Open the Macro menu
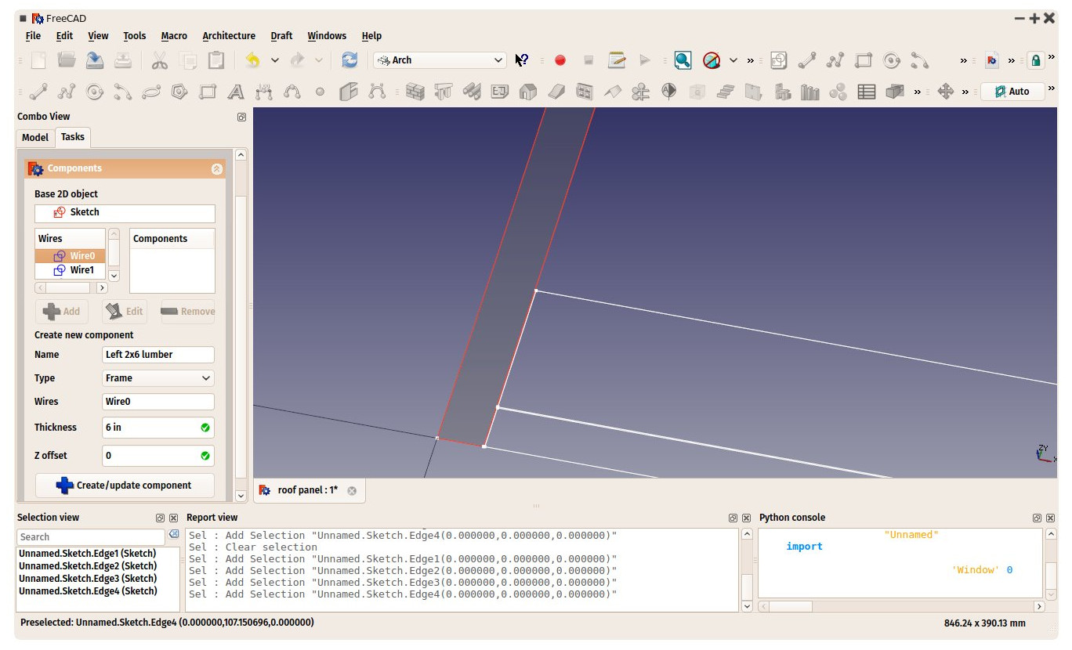The image size is (1072, 650). tap(174, 36)
